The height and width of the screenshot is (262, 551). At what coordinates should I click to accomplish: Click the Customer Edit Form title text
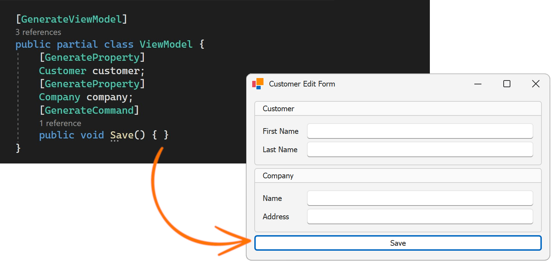302,84
